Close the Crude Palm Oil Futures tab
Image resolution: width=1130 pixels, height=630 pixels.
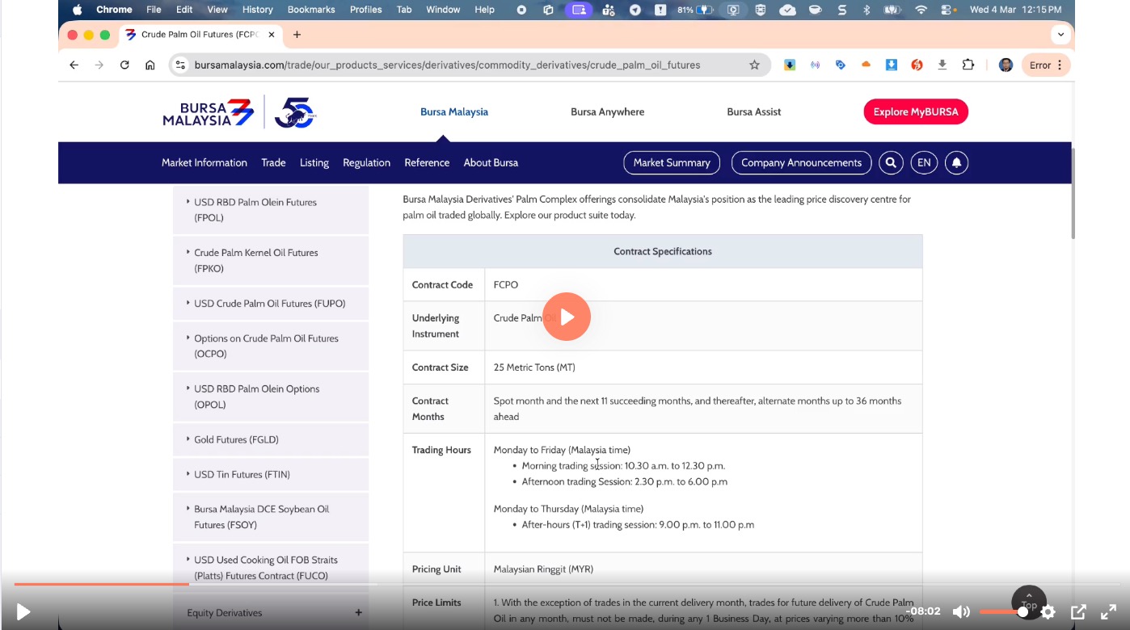point(271,35)
